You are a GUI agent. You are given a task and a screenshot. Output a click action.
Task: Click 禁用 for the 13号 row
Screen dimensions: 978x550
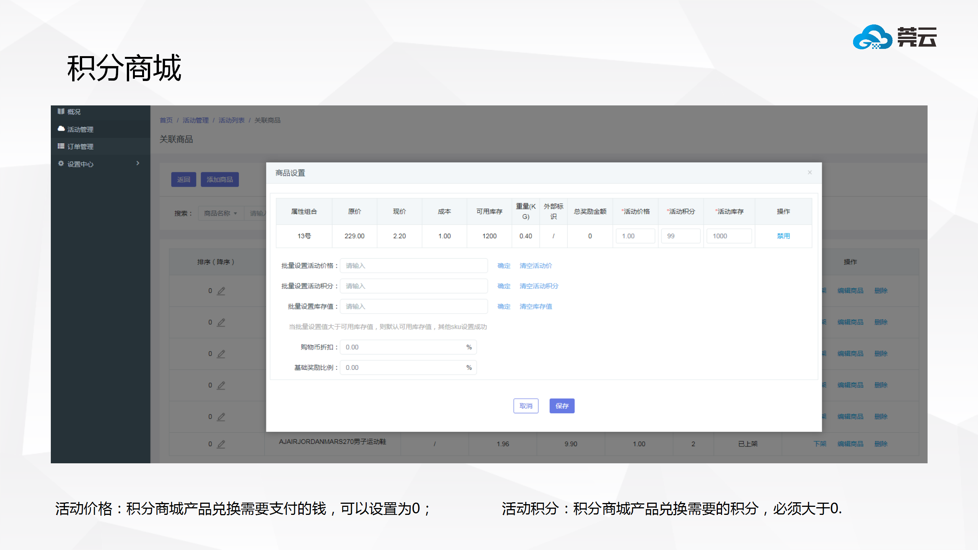[783, 236]
